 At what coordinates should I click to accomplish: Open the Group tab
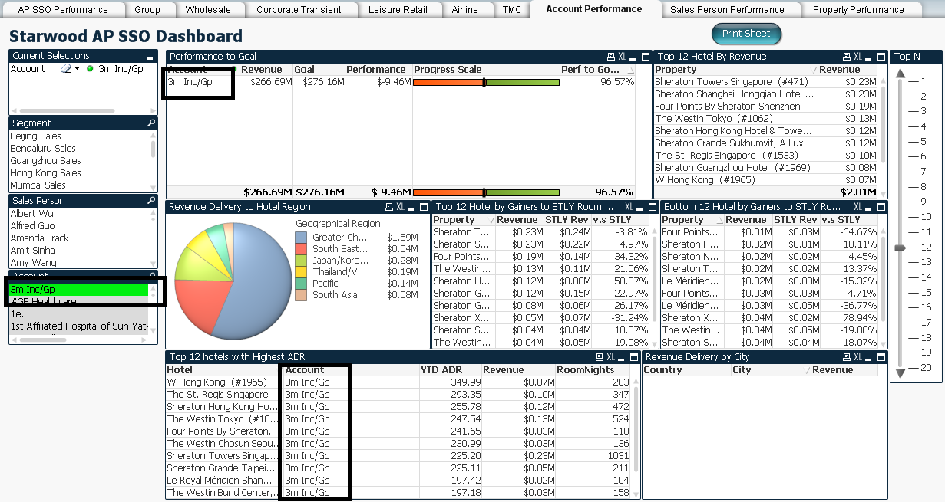coord(147,10)
